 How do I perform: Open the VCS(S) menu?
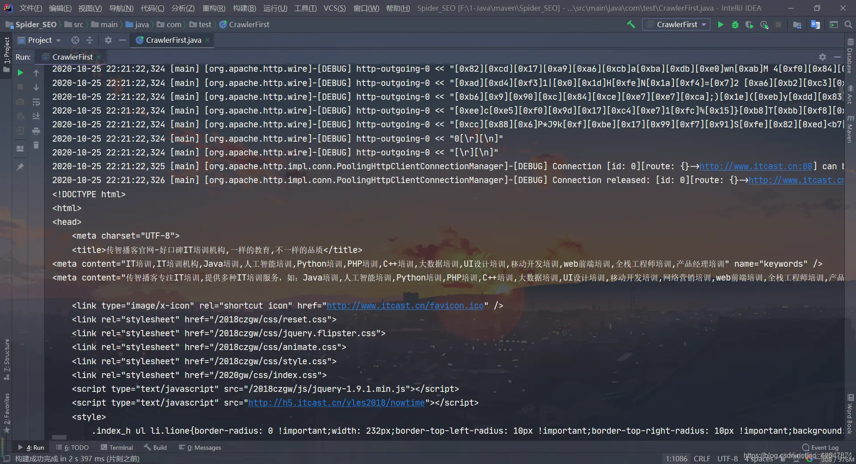click(x=334, y=8)
